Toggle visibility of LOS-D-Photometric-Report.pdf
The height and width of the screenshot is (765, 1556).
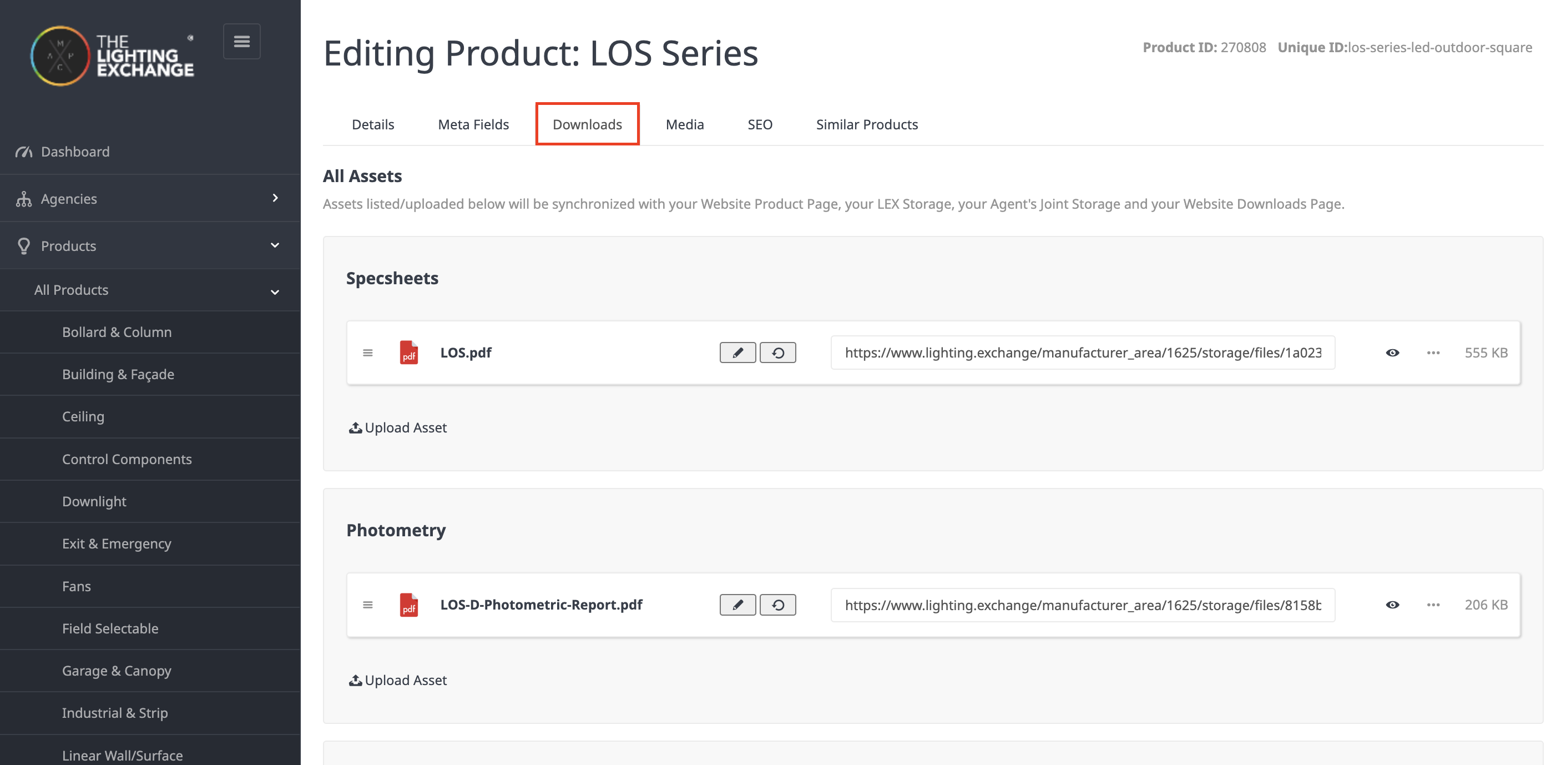1392,605
